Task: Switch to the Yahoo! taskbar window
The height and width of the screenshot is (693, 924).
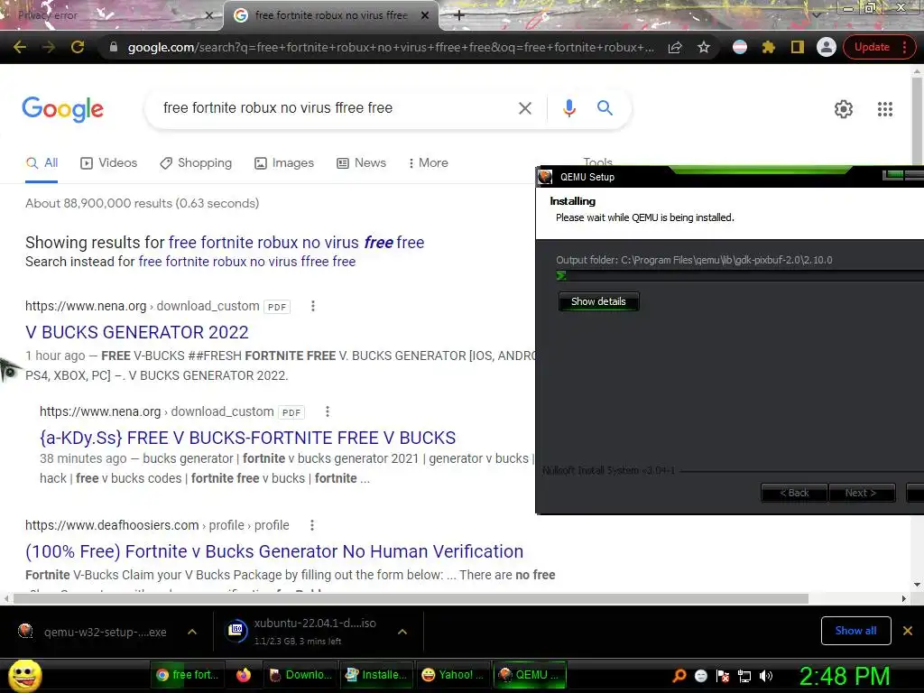Action: [453, 675]
